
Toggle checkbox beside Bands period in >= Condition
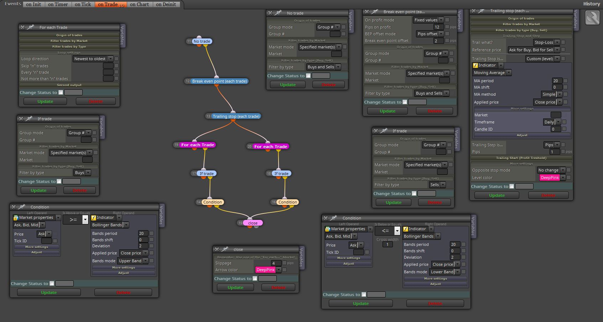tap(151, 233)
